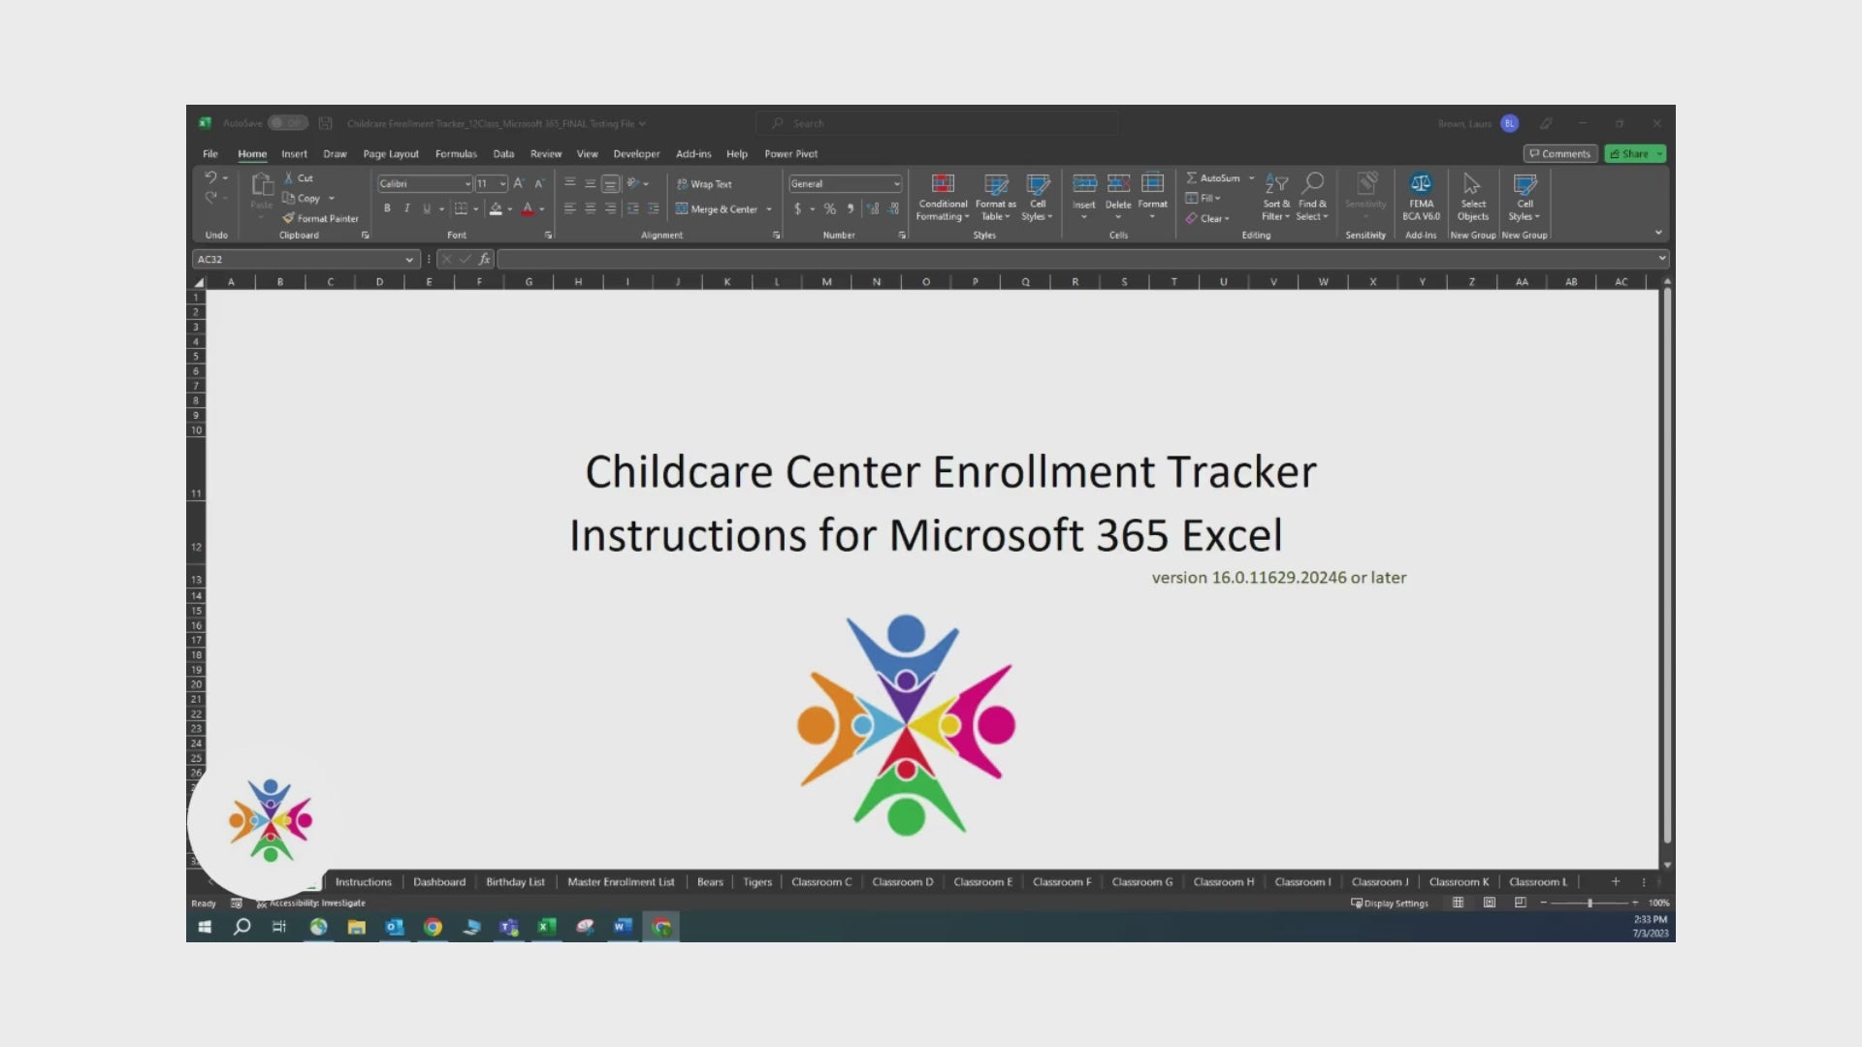Toggle align right
1862x1047 pixels.
pyautogui.click(x=610, y=208)
